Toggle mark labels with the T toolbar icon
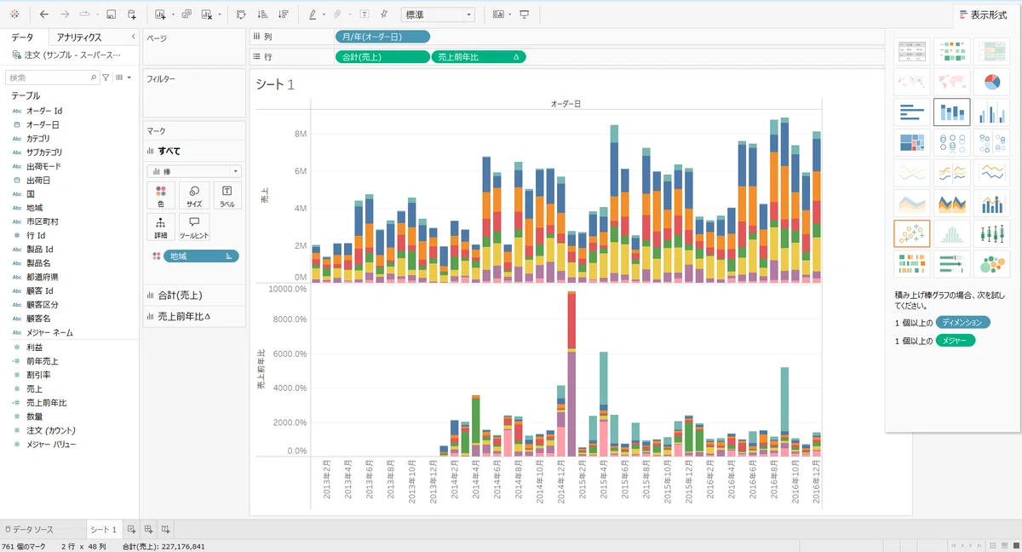 point(365,14)
